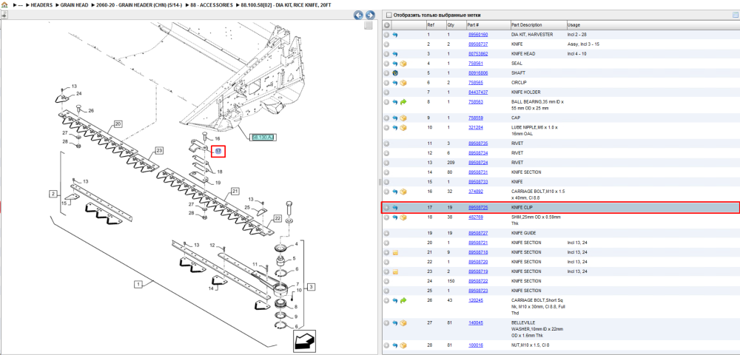Open breadcrumb 2060-20 - GRAIN HEADER (CHN)
The width and height of the screenshot is (740, 355).
[139, 4]
